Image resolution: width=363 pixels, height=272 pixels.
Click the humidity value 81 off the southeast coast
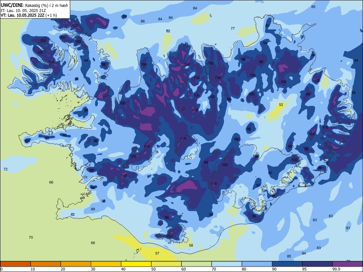[x=348, y=228]
